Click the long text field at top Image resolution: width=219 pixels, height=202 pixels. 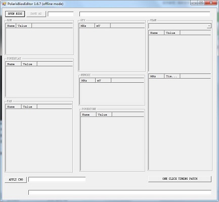(145, 14)
